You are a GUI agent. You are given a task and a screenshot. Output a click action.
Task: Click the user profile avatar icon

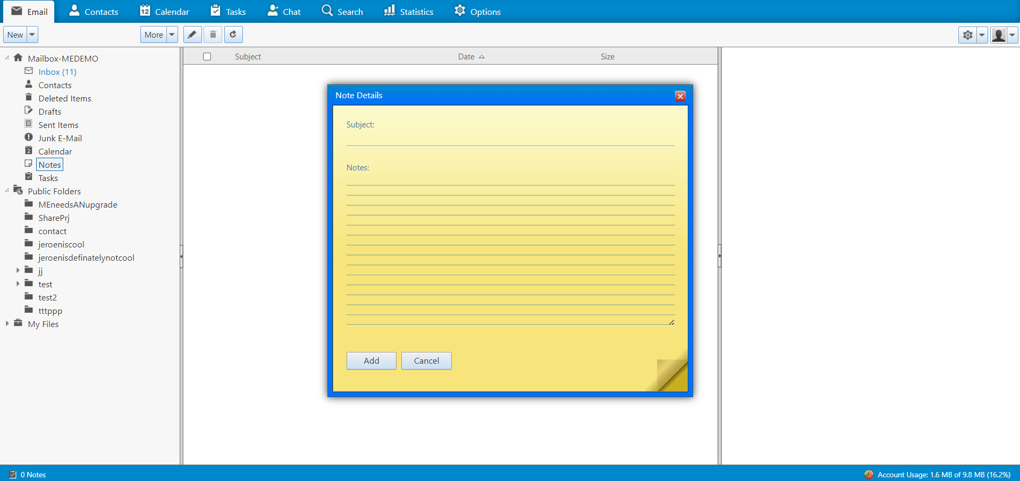(998, 35)
